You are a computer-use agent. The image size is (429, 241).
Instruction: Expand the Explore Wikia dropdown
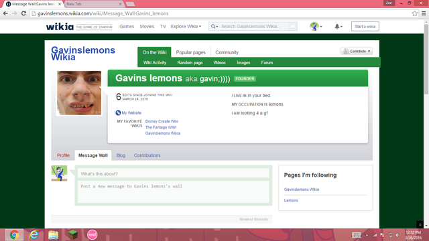pos(186,27)
